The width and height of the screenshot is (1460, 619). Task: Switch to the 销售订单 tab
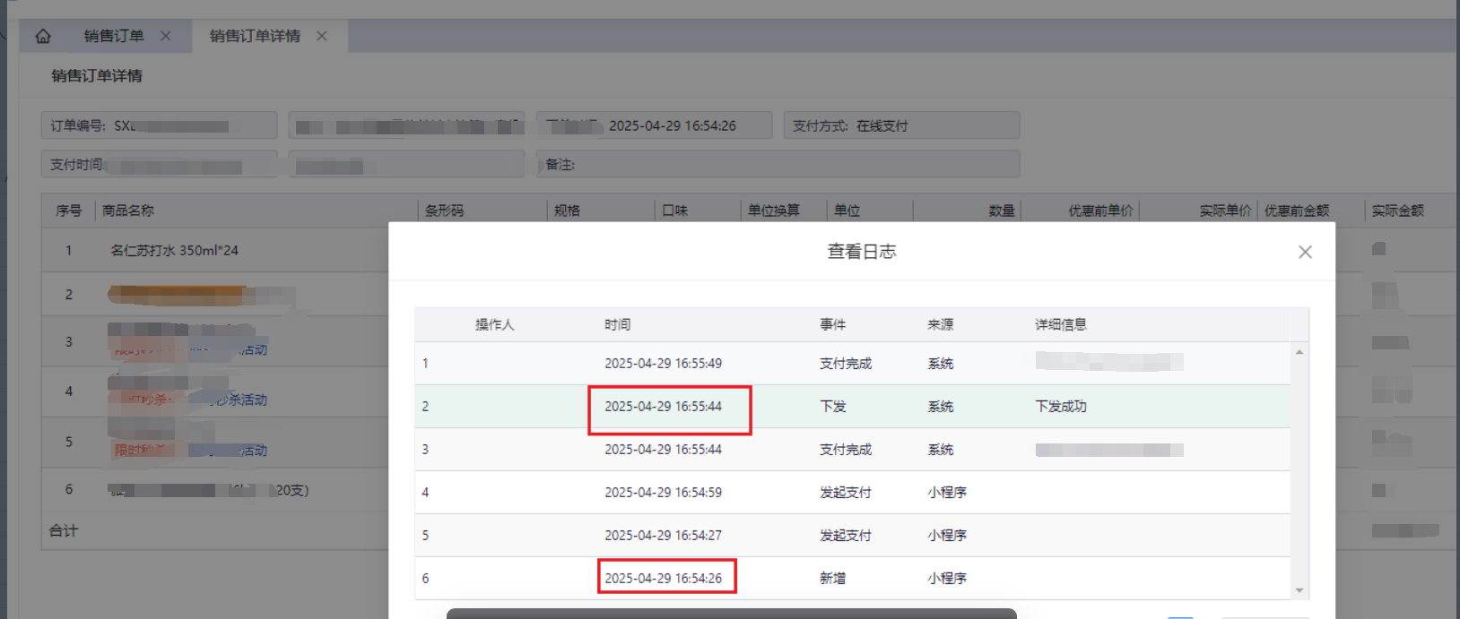[x=114, y=36]
